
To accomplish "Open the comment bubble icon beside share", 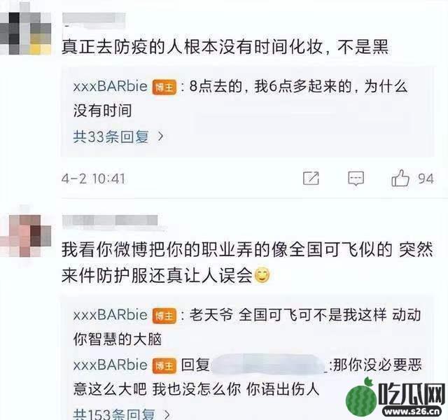I will (356, 178).
